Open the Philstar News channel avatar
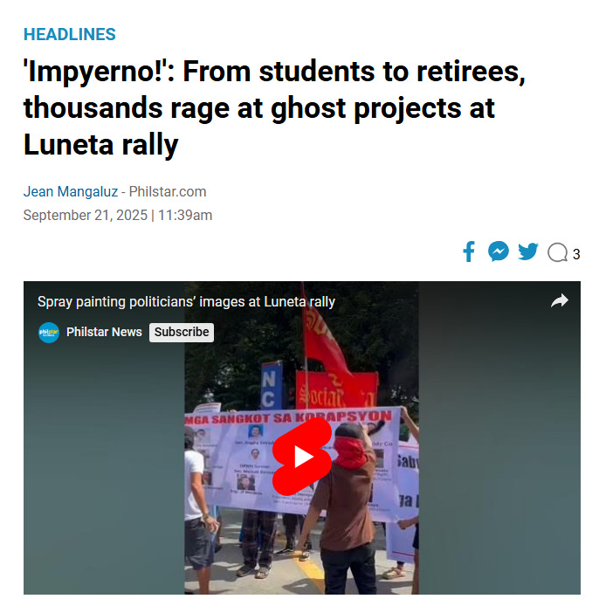This screenshot has height=599, width=599. [49, 333]
